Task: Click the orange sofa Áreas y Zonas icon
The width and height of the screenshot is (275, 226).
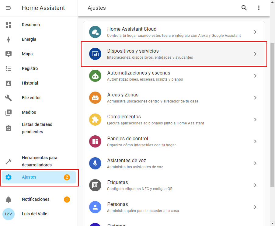Action: (95, 98)
